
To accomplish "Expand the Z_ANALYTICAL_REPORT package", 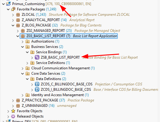I will (13, 20).
